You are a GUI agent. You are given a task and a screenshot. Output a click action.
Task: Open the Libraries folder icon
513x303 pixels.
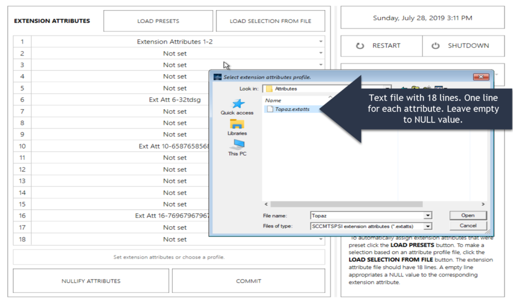point(237,124)
